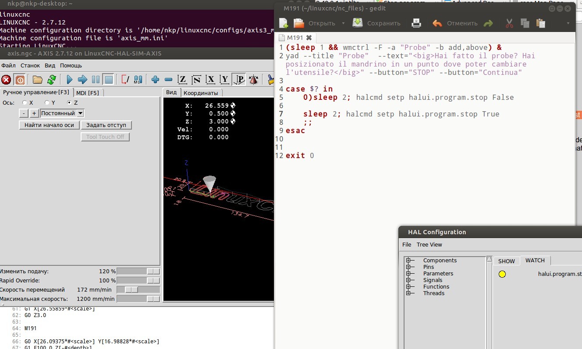Pause program execution in AXIS
582x349 pixels.
point(96,80)
